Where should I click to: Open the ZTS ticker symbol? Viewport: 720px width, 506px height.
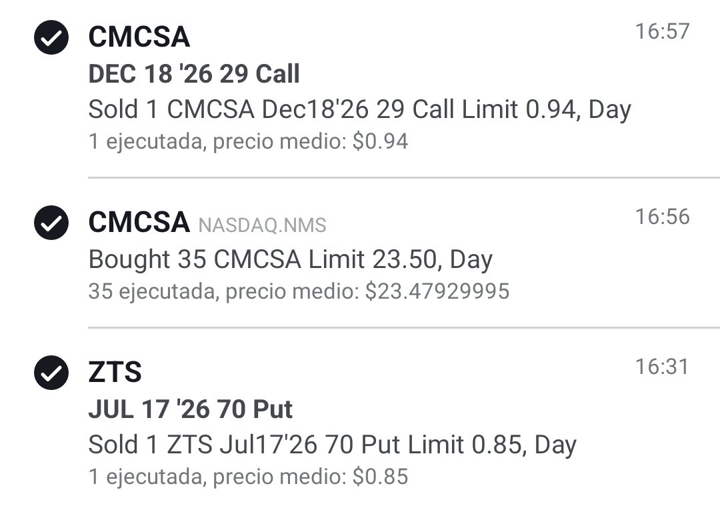(x=115, y=372)
